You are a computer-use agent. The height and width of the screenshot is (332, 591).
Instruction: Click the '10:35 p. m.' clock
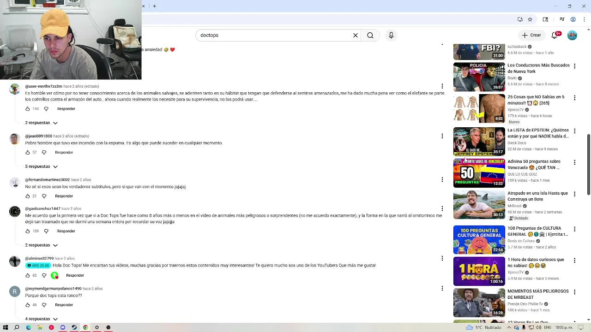click(564, 327)
